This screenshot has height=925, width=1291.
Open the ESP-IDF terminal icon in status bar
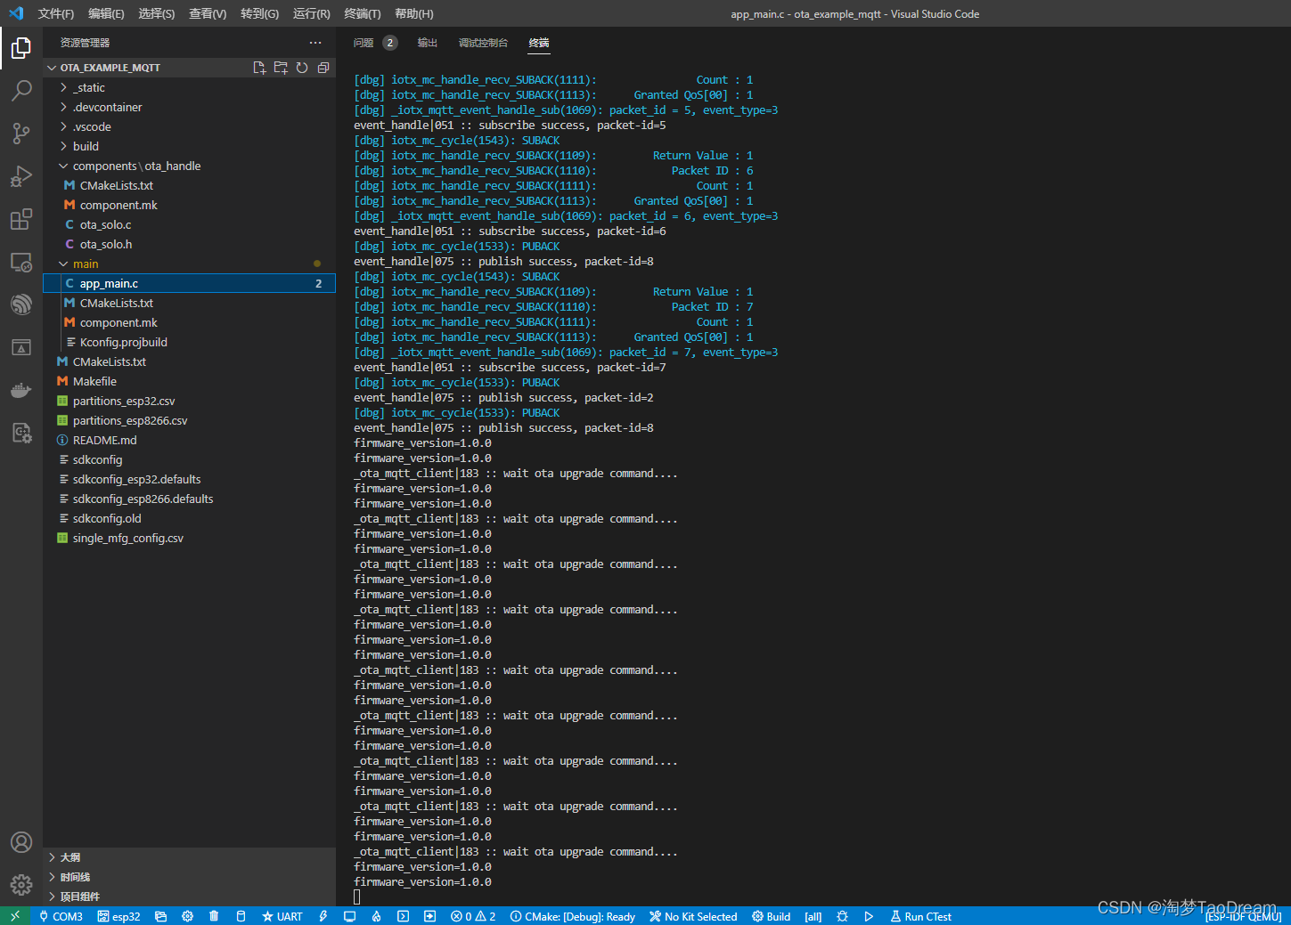[403, 916]
